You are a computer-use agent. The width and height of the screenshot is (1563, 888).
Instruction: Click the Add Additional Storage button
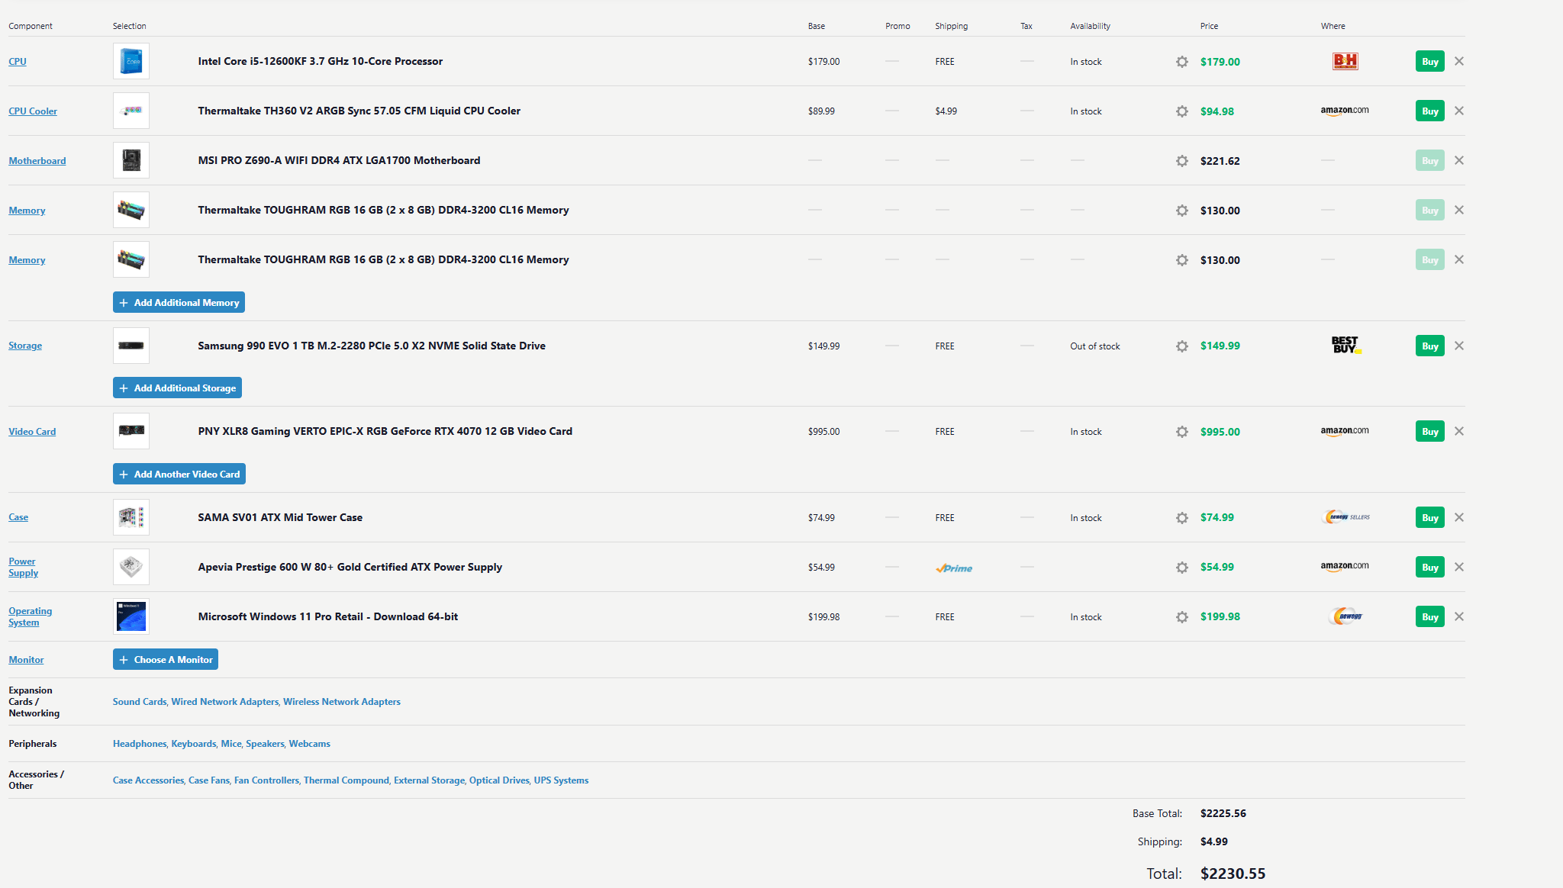tap(177, 388)
